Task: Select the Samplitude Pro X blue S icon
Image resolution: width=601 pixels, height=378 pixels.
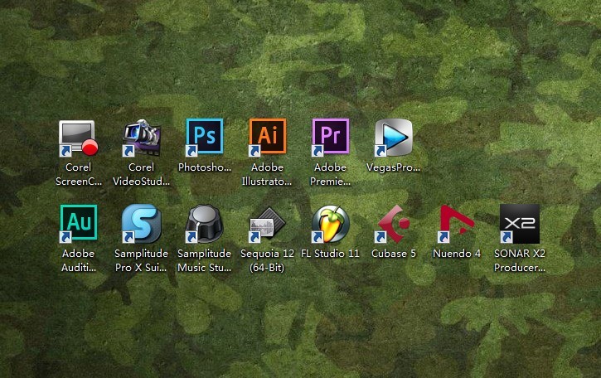Action: (x=142, y=224)
